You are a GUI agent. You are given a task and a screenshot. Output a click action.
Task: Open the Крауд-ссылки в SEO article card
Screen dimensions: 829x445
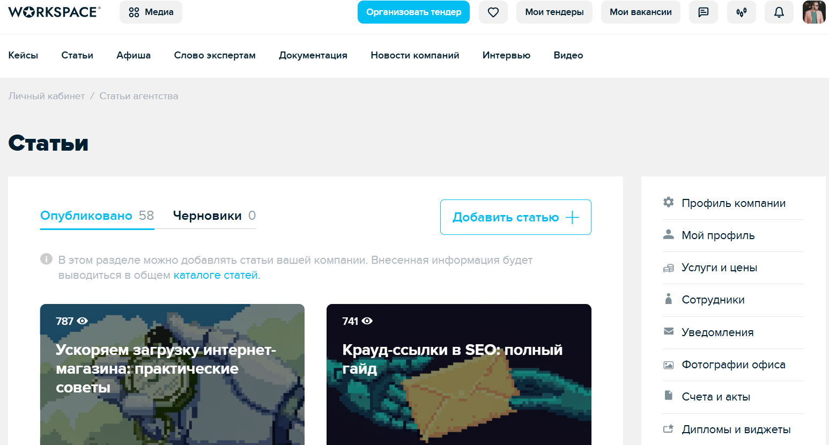pyautogui.click(x=459, y=374)
